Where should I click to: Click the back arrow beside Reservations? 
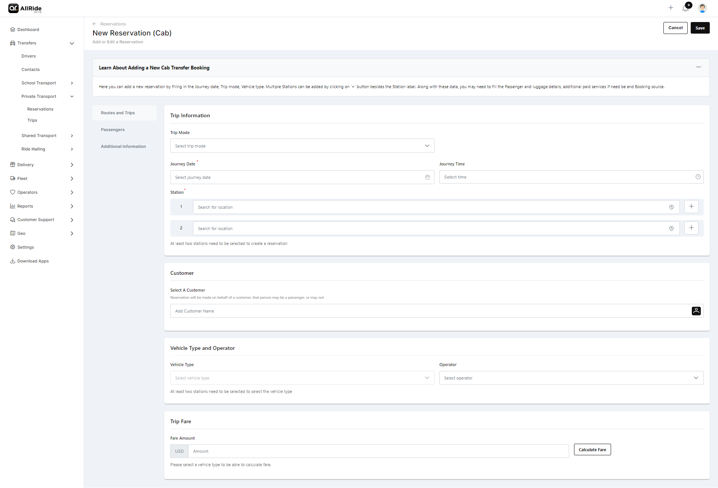click(95, 24)
